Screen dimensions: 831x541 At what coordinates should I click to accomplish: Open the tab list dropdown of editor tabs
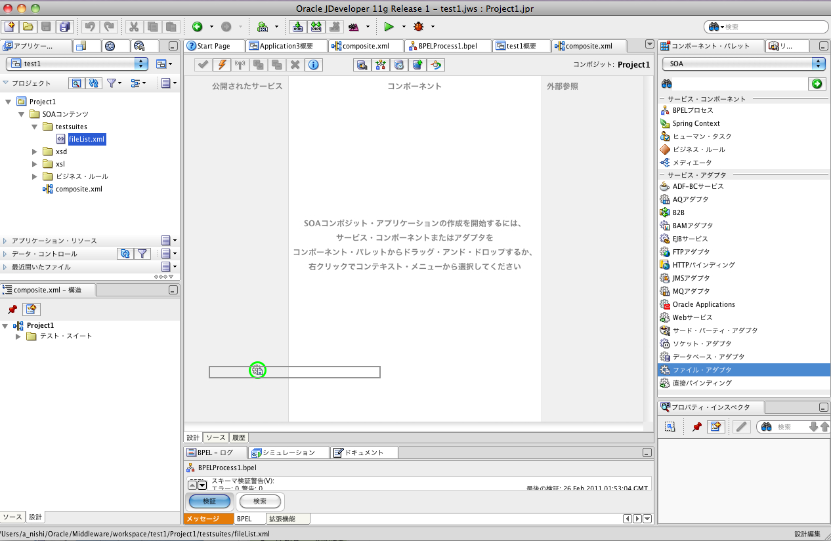650,45
